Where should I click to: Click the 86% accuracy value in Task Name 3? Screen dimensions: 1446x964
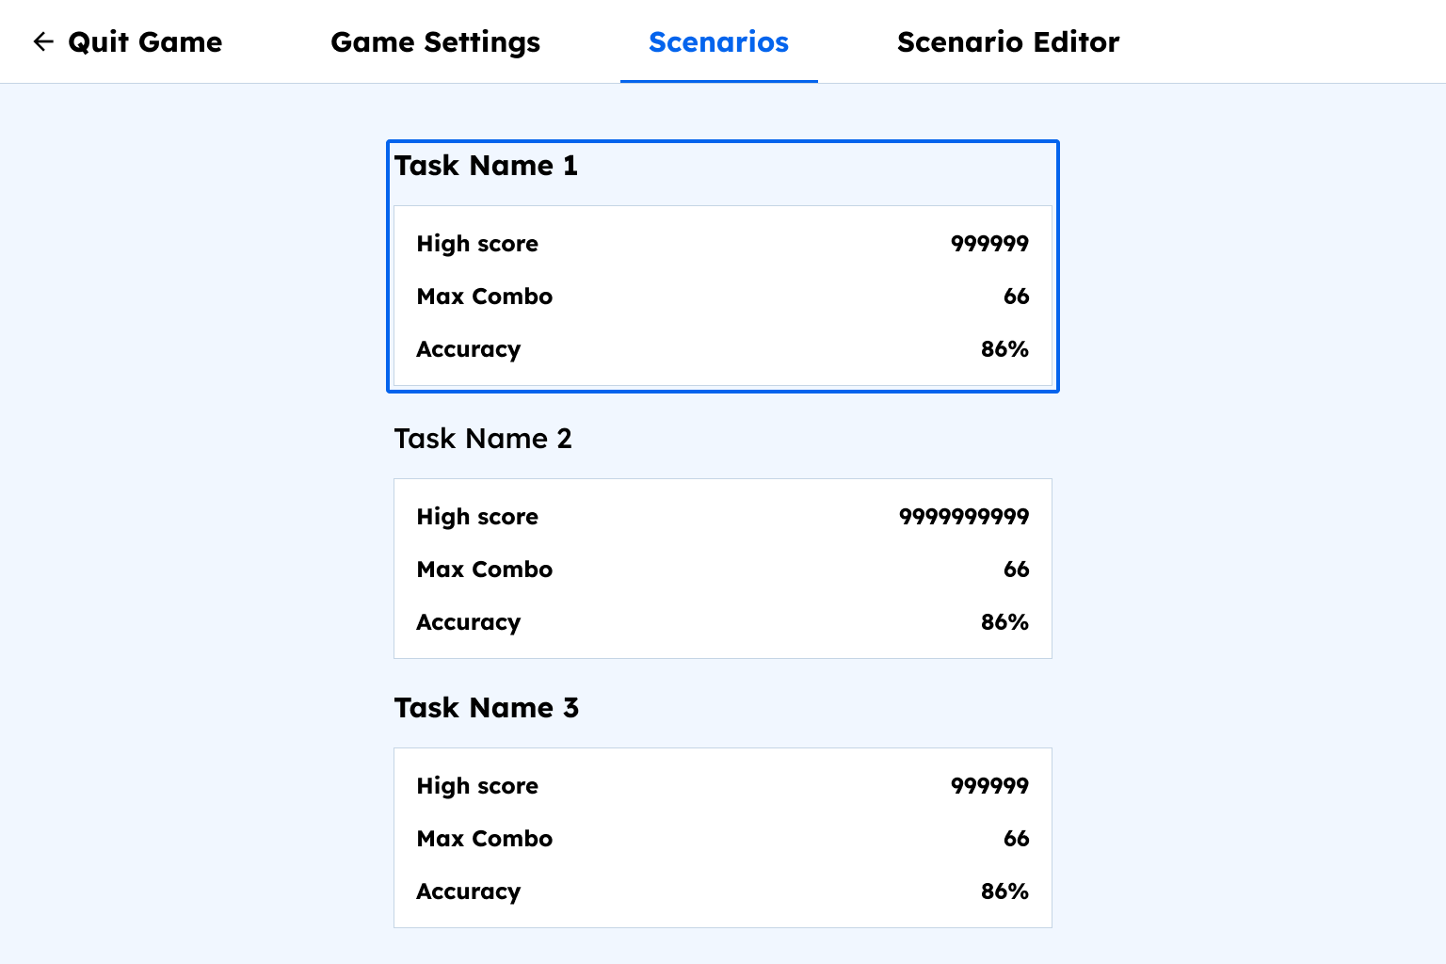coord(1004,892)
